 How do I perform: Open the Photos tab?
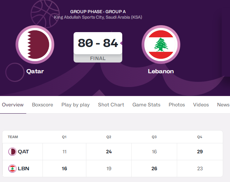click(x=177, y=105)
